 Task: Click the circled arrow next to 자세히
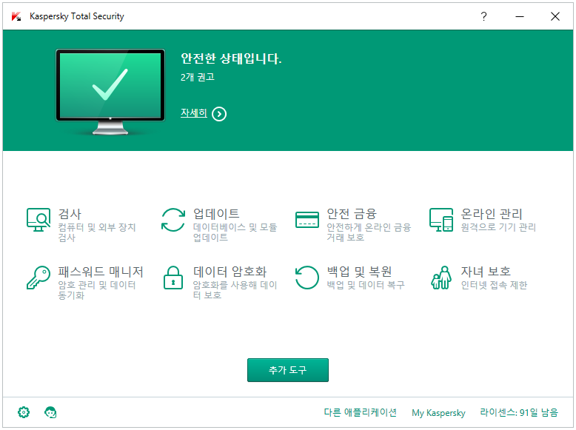[x=219, y=114]
